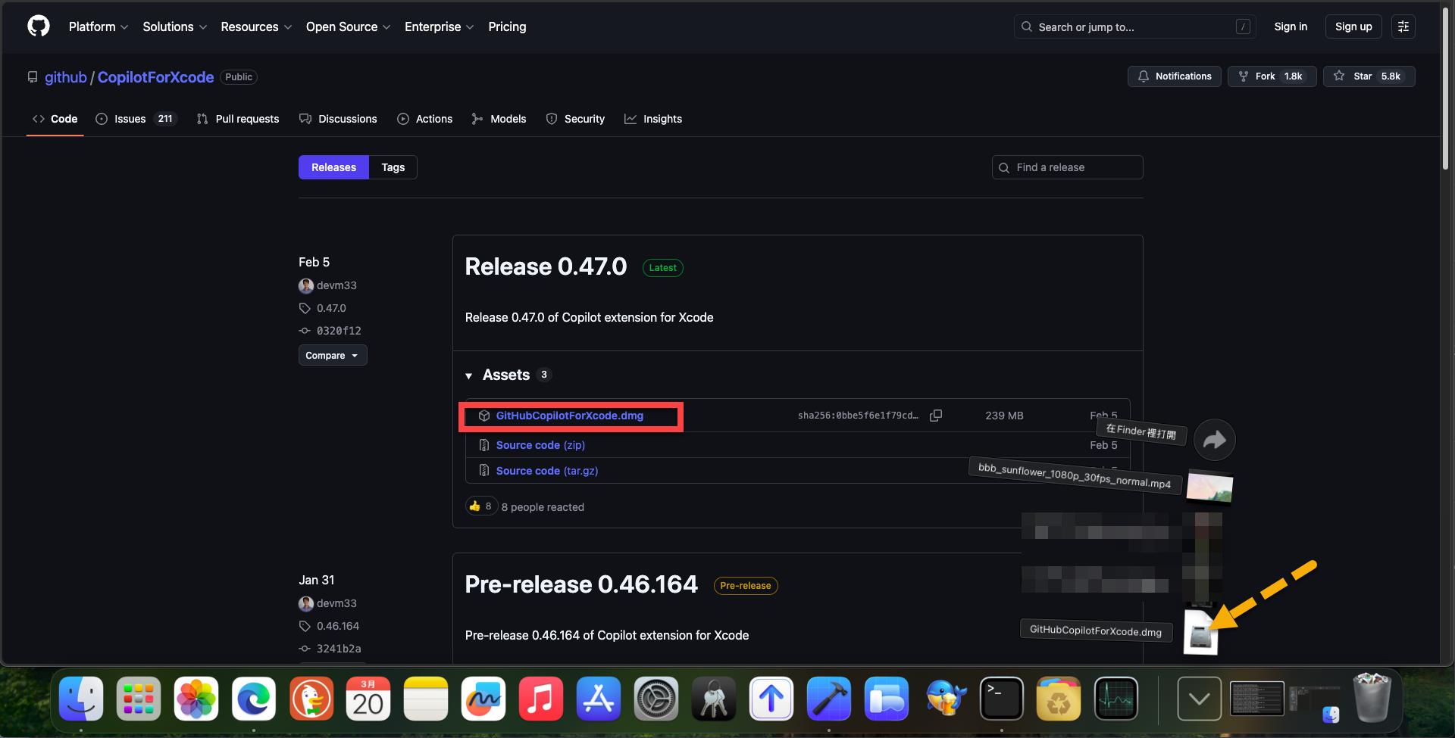Open the appearance settings icon in header
The width and height of the screenshot is (1455, 738).
[1403, 26]
